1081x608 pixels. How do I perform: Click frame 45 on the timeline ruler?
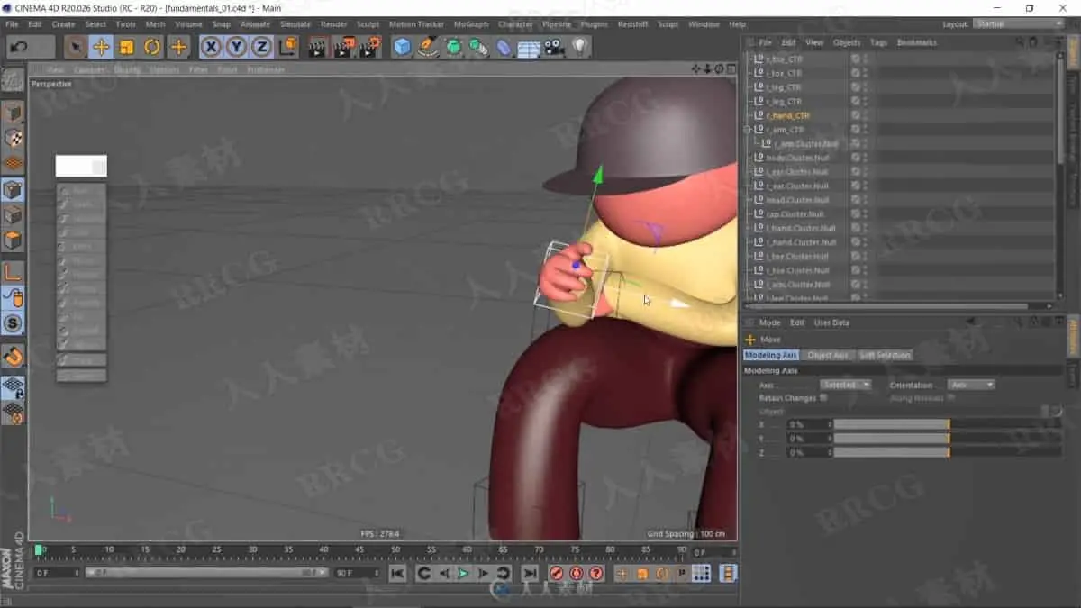(x=359, y=549)
